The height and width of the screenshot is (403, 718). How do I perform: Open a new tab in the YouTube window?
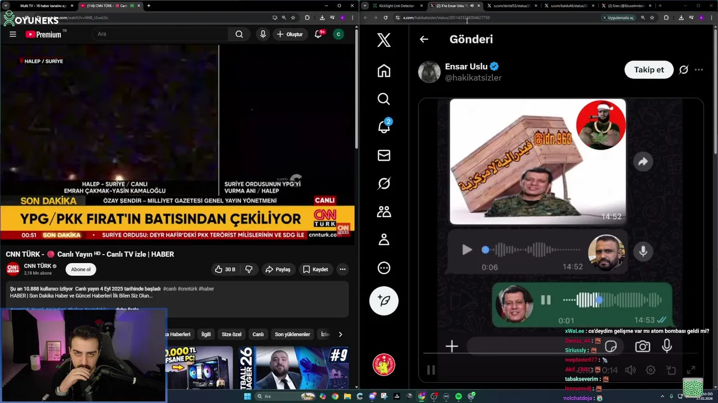tap(149, 6)
